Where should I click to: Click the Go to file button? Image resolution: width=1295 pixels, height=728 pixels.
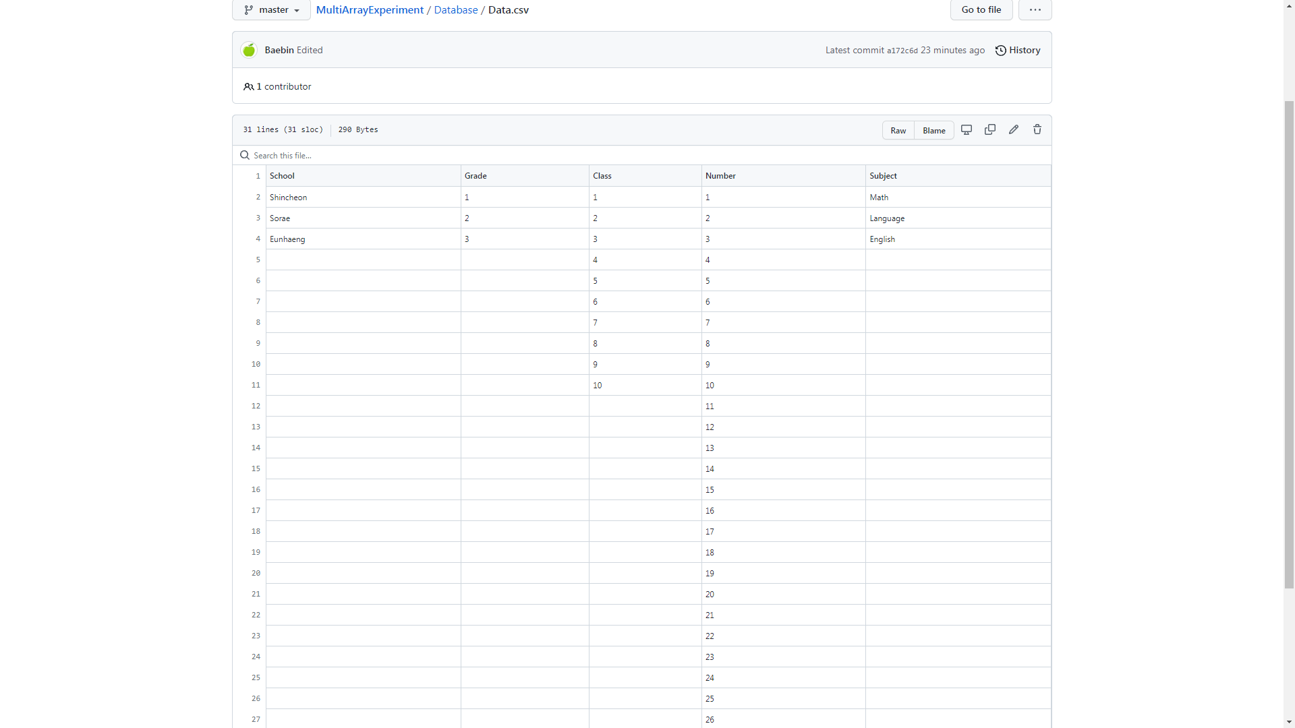point(981,10)
